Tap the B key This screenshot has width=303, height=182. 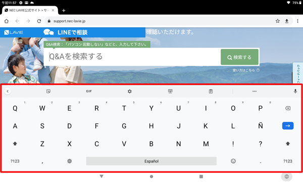151,144
